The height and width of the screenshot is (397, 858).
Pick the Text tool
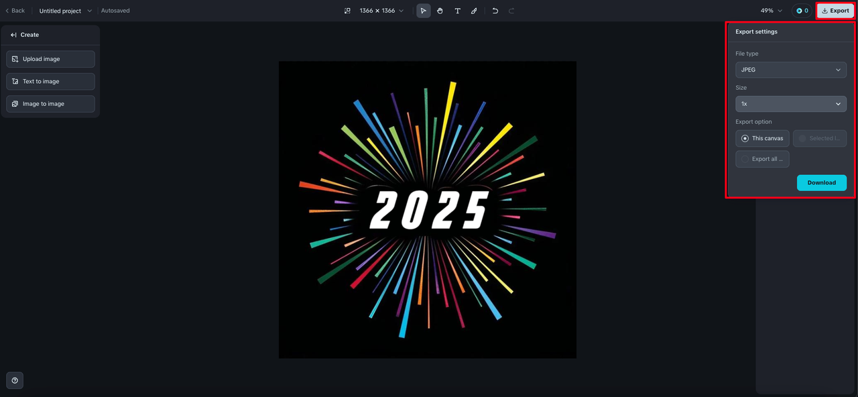click(458, 11)
